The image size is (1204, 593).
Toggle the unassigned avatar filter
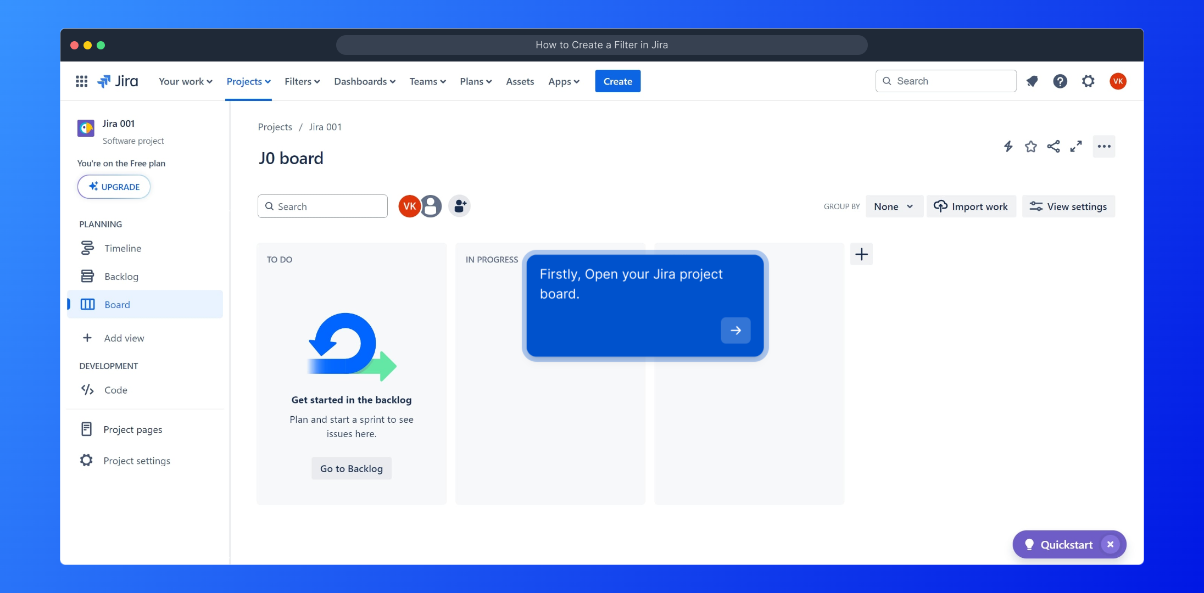(x=432, y=206)
